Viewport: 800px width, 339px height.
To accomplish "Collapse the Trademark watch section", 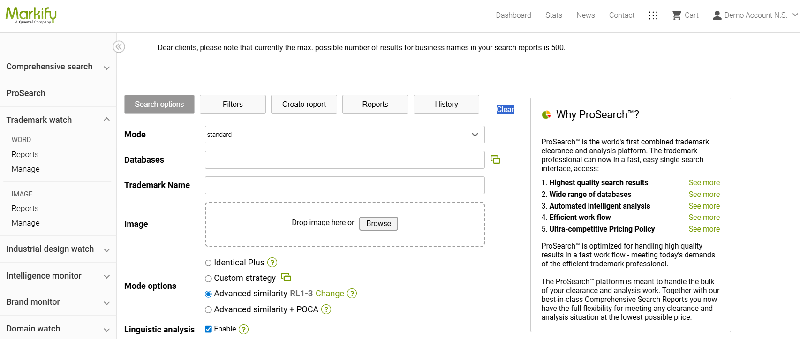I will (106, 120).
